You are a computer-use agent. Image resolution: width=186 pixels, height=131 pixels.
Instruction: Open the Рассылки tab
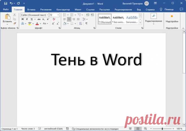point(105,10)
